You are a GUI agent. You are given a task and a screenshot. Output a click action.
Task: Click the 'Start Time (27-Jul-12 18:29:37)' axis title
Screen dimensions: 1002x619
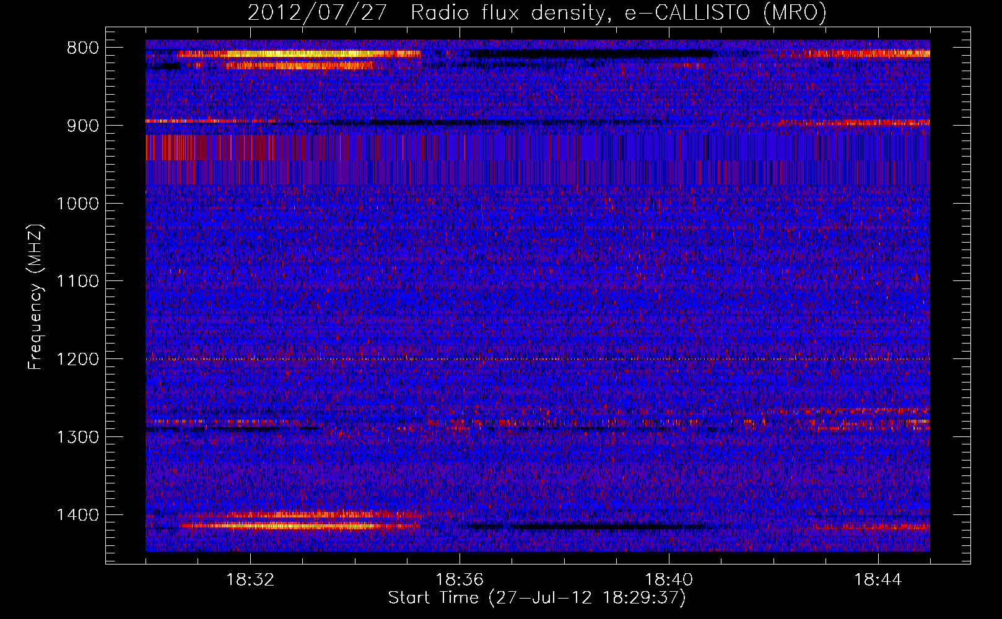(537, 598)
